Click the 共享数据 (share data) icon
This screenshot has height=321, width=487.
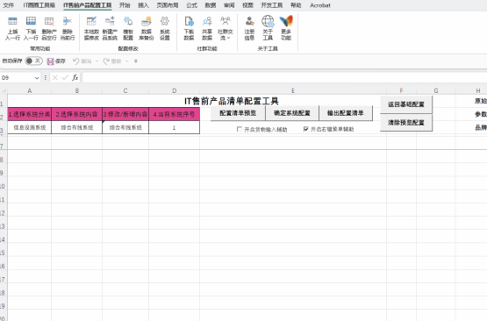point(207,21)
